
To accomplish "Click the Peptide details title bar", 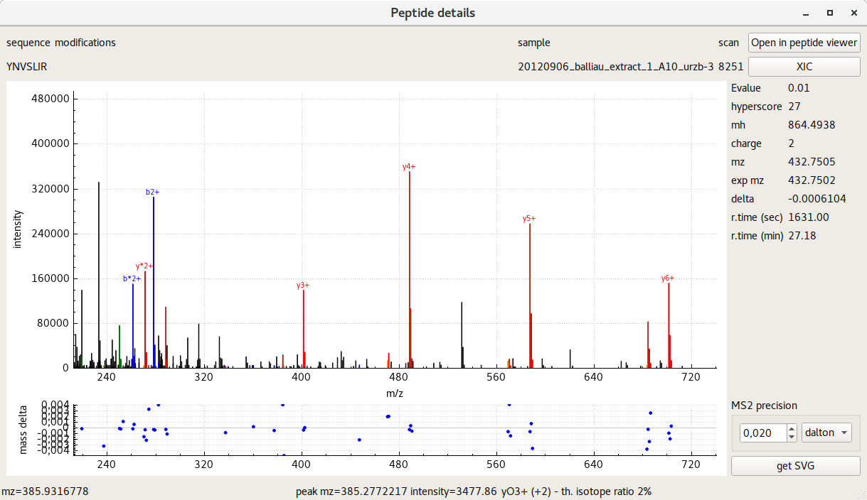I will pos(432,13).
